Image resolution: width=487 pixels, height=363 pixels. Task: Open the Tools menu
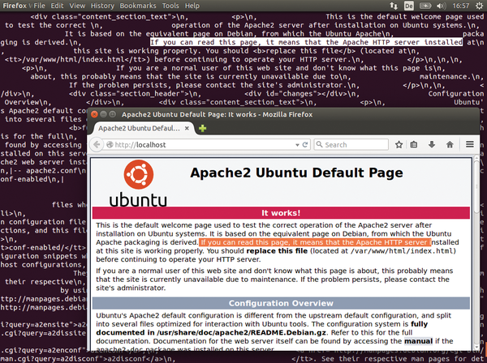[170, 6]
